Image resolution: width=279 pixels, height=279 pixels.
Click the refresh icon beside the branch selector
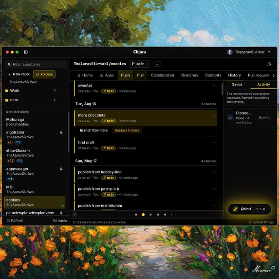(x=269, y=64)
